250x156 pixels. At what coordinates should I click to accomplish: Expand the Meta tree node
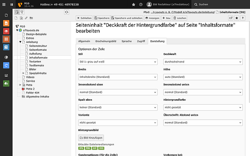(20, 85)
